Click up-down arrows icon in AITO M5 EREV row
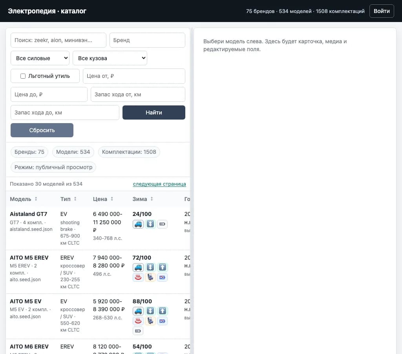402x354 pixels. [150, 267]
